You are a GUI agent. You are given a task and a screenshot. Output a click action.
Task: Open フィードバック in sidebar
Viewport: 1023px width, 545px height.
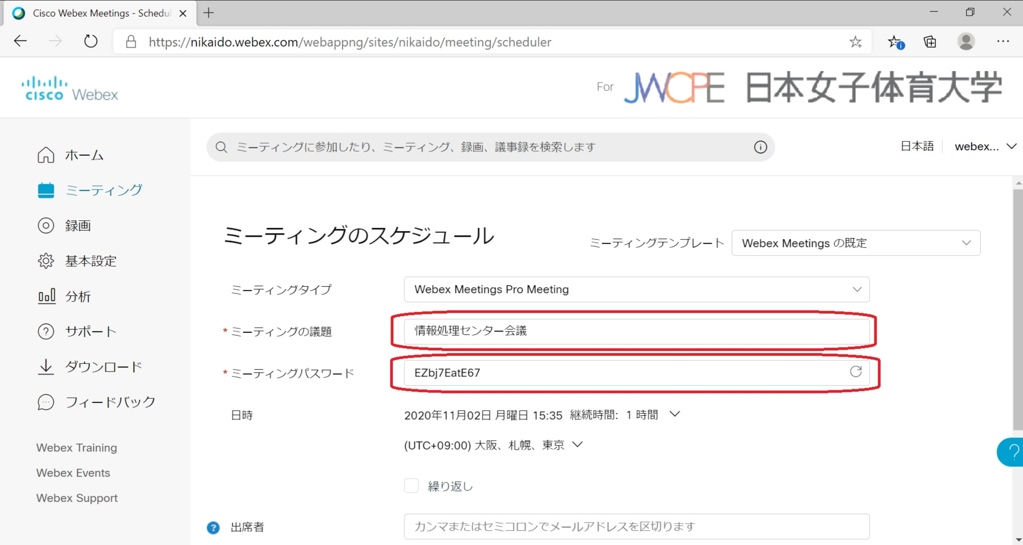[x=96, y=402]
